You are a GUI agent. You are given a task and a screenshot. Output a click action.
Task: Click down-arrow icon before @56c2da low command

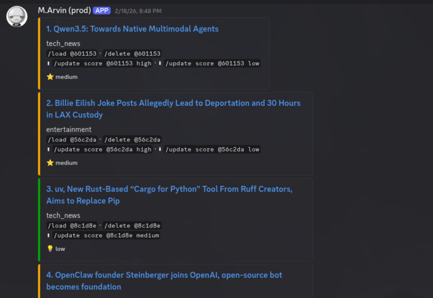click(x=160, y=149)
